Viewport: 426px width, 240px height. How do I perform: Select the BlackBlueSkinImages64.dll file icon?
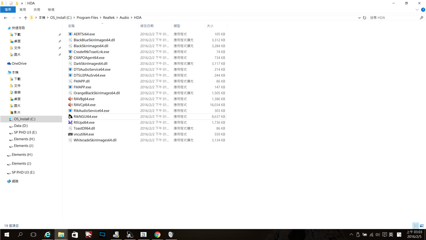(70, 40)
